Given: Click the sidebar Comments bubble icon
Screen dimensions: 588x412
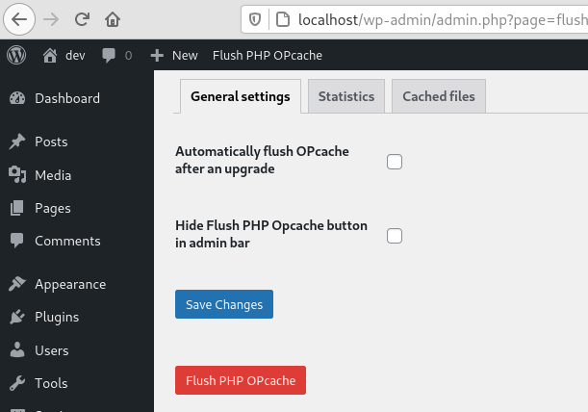Looking at the screenshot, I should pyautogui.click(x=17, y=241).
